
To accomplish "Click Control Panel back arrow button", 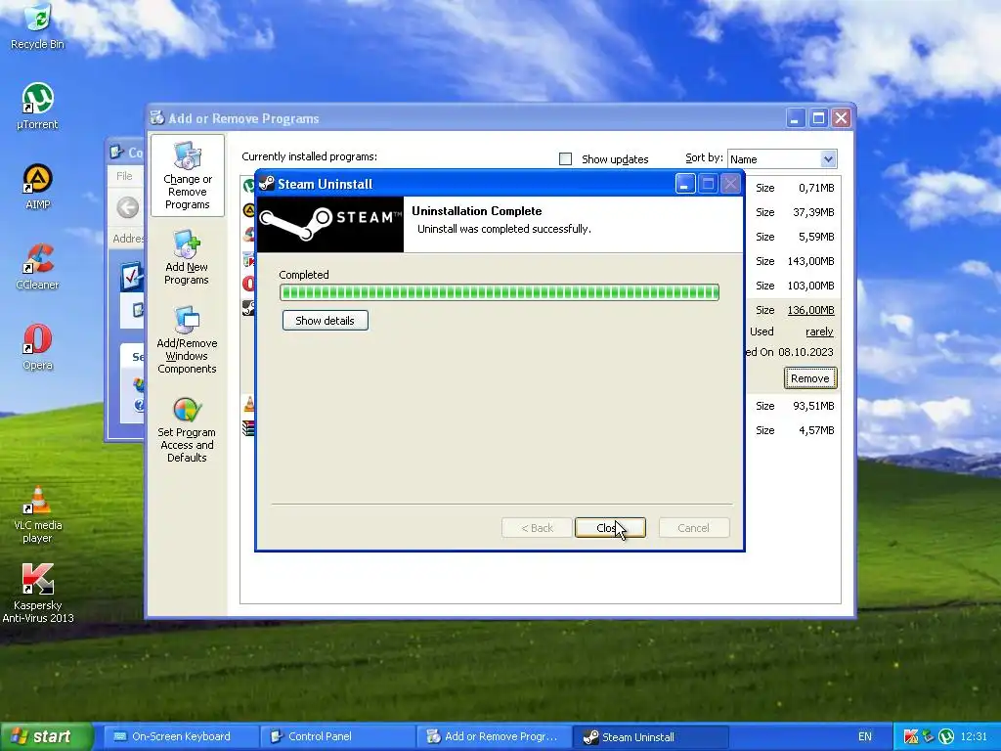I will 128,207.
